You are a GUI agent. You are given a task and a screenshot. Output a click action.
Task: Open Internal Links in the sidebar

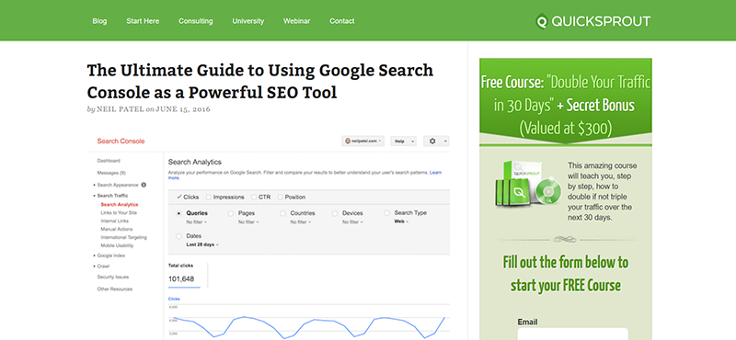click(114, 221)
